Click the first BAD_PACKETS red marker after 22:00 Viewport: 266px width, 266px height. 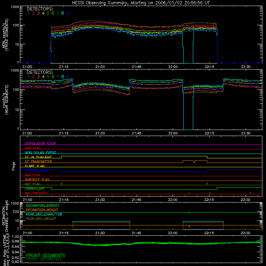pos(189,193)
